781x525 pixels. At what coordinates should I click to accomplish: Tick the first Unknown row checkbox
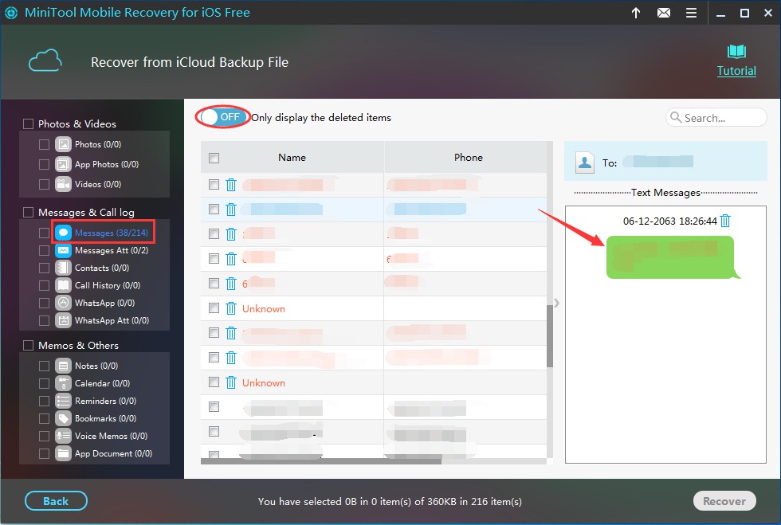pos(214,308)
